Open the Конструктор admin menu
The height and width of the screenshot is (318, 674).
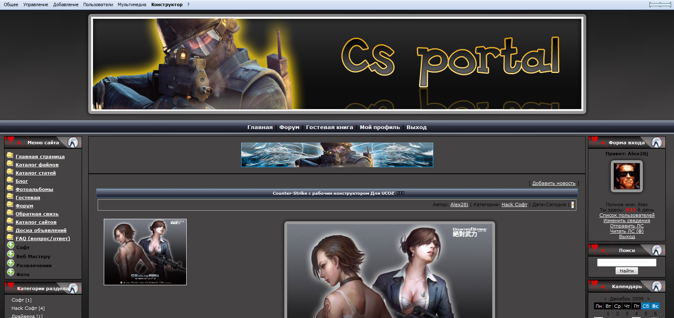[x=167, y=5]
